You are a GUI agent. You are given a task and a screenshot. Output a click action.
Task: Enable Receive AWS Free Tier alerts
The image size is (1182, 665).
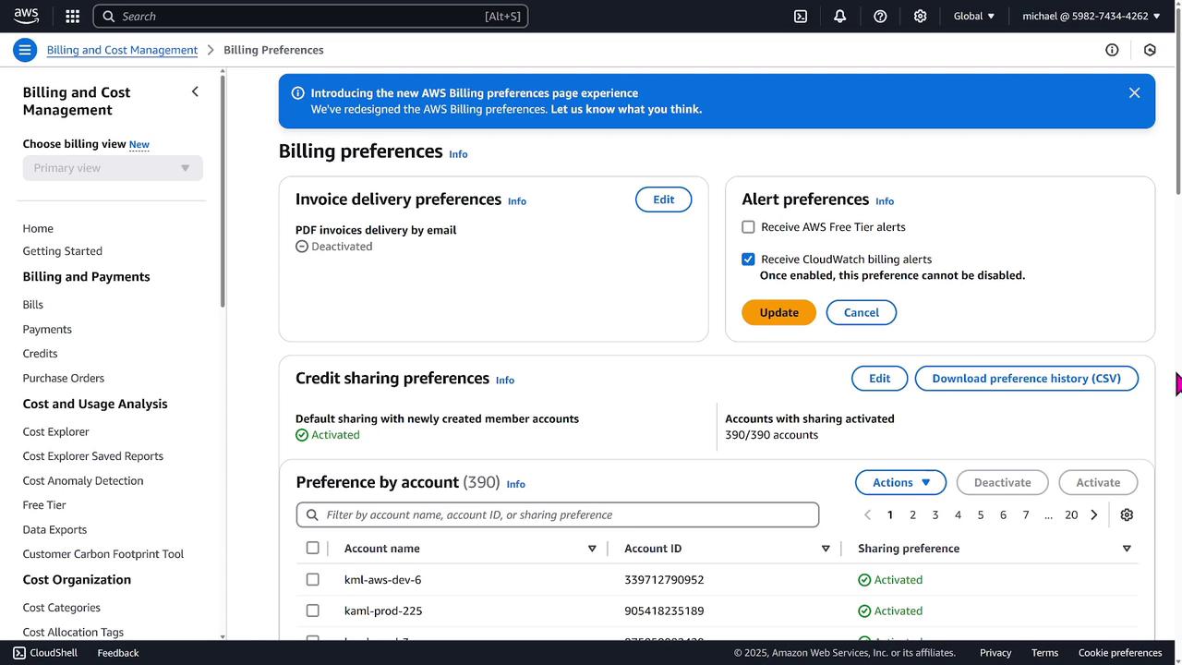[x=748, y=227]
